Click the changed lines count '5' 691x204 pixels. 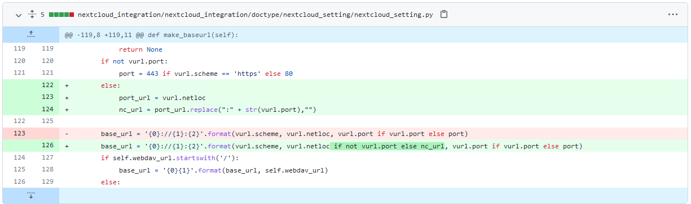[42, 15]
